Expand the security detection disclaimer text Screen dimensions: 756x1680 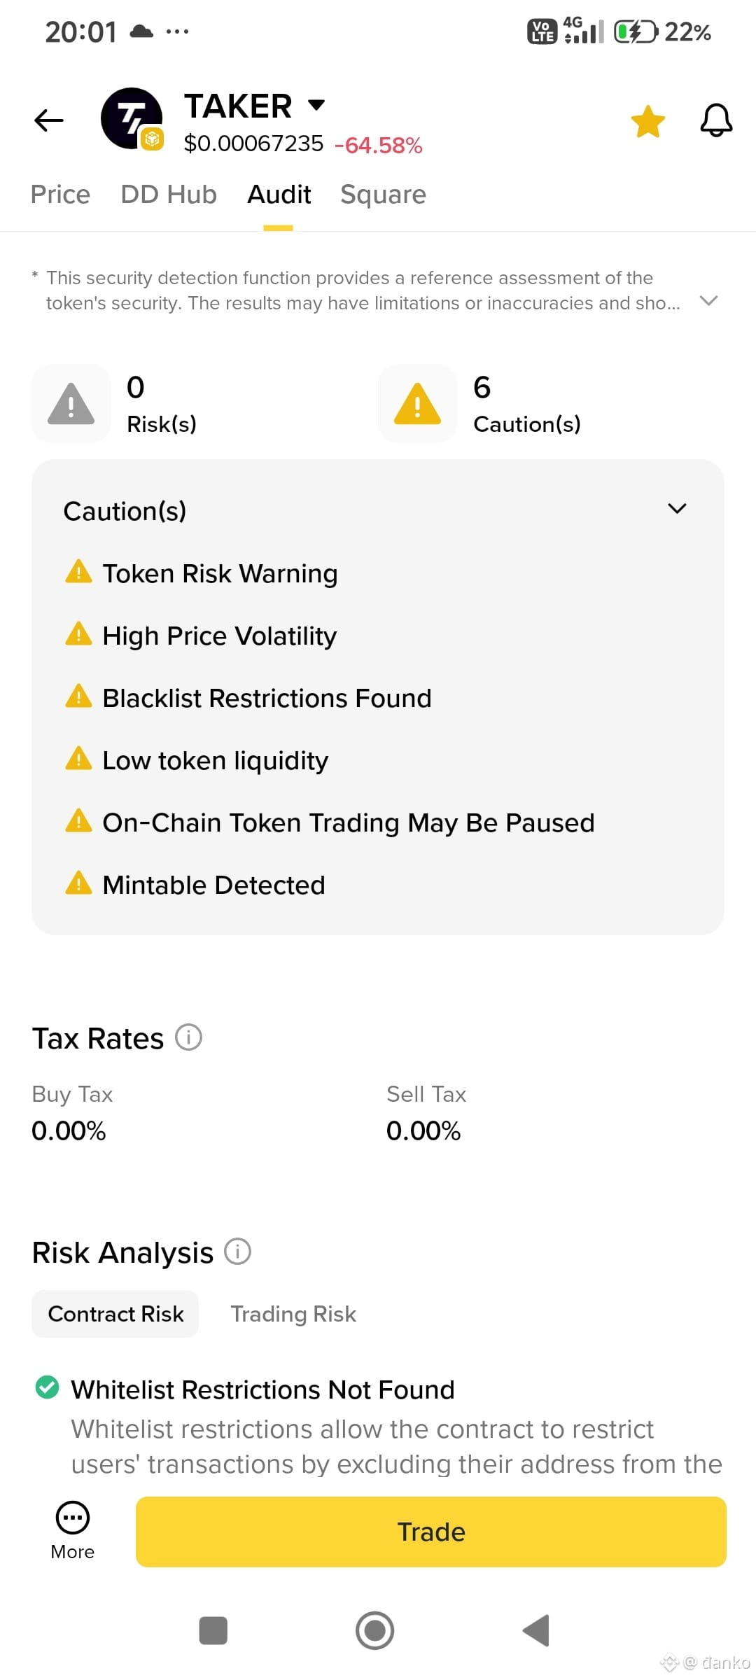[x=709, y=300]
